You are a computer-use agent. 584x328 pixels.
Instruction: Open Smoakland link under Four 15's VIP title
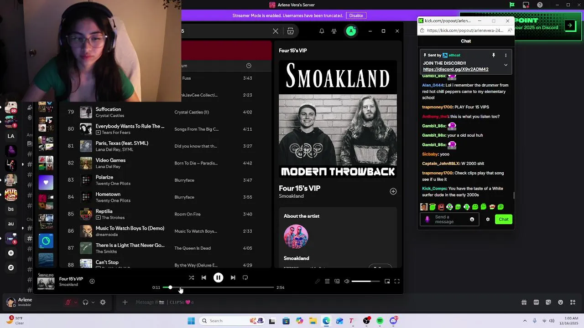tap(291, 196)
